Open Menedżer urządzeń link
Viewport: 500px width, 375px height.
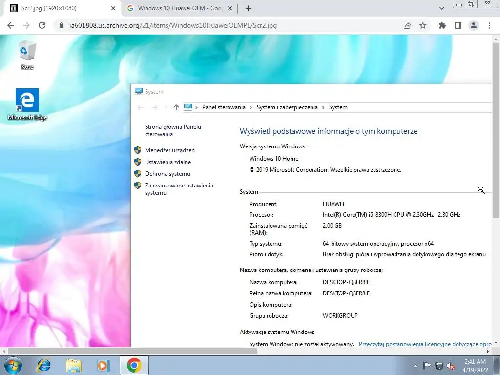pyautogui.click(x=169, y=150)
